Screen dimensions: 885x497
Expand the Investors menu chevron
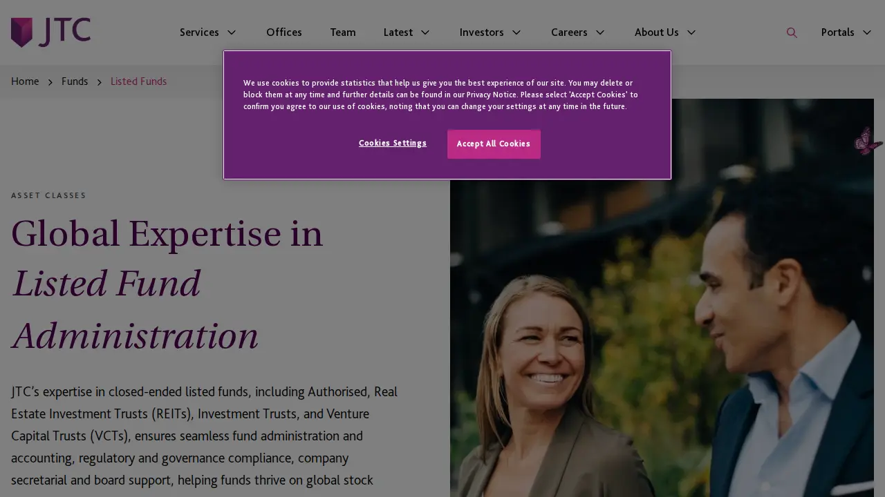point(516,32)
